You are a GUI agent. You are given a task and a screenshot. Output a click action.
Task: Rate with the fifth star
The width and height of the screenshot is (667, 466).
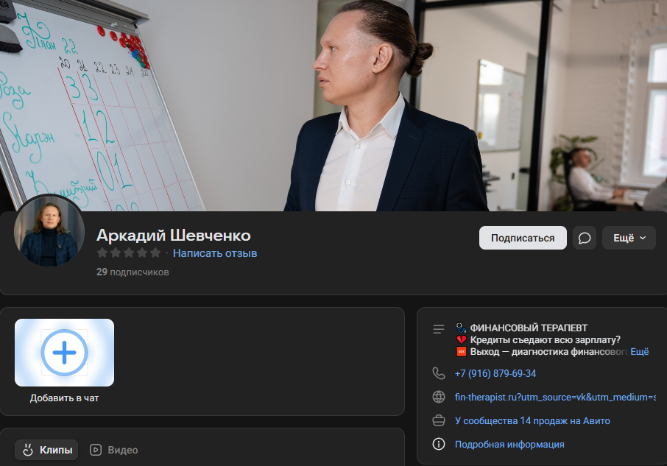pyautogui.click(x=155, y=253)
